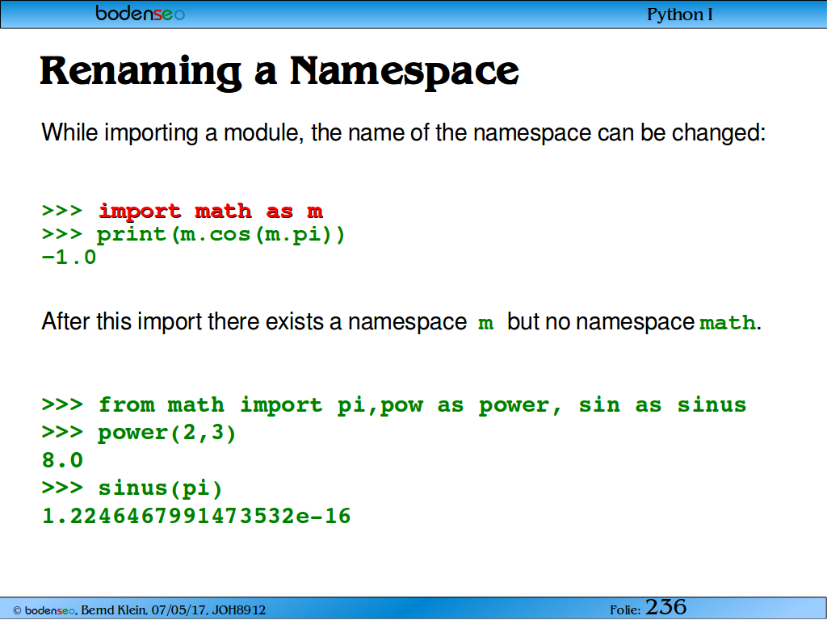The width and height of the screenshot is (827, 620).
Task: Click the output value '-1.0'
Action: coord(69,258)
